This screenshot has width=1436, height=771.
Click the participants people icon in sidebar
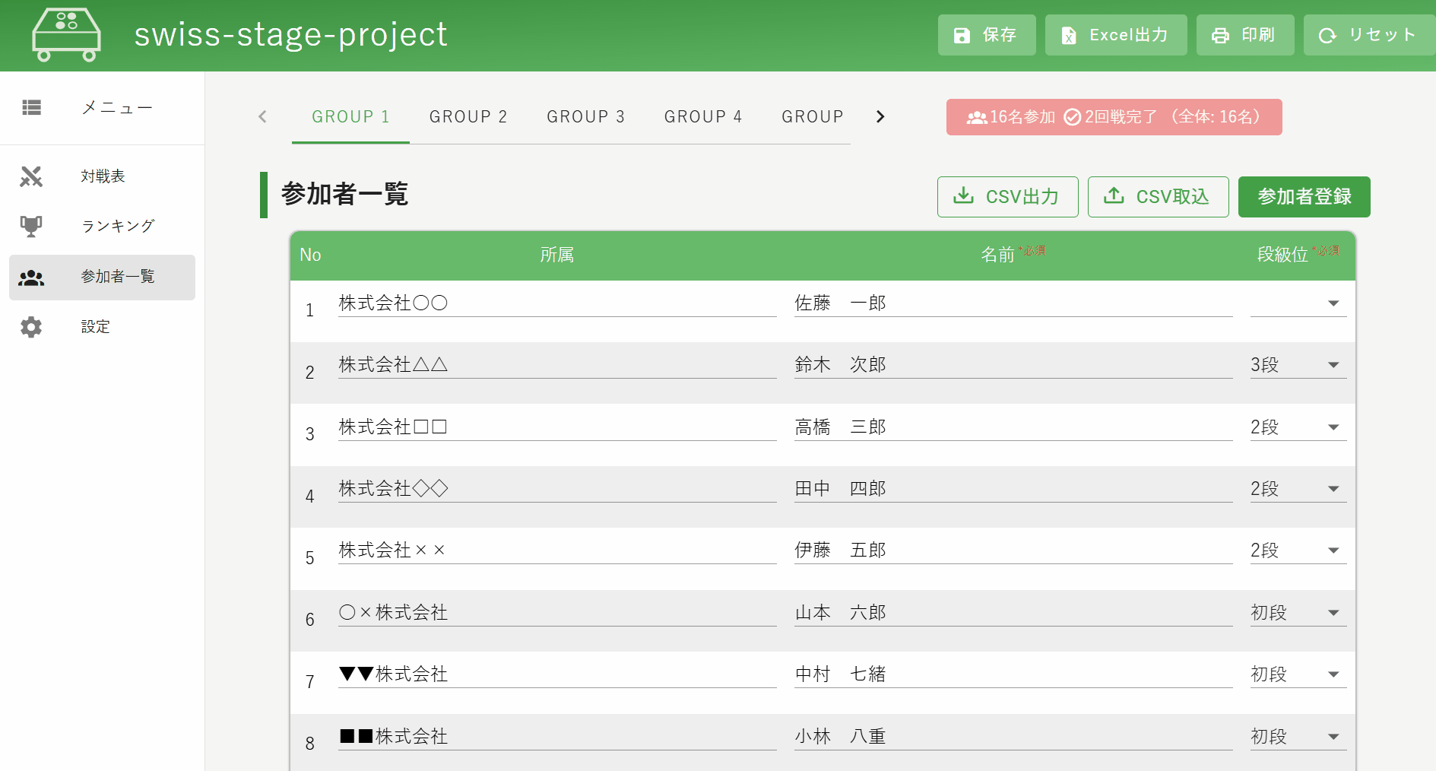[x=31, y=278]
